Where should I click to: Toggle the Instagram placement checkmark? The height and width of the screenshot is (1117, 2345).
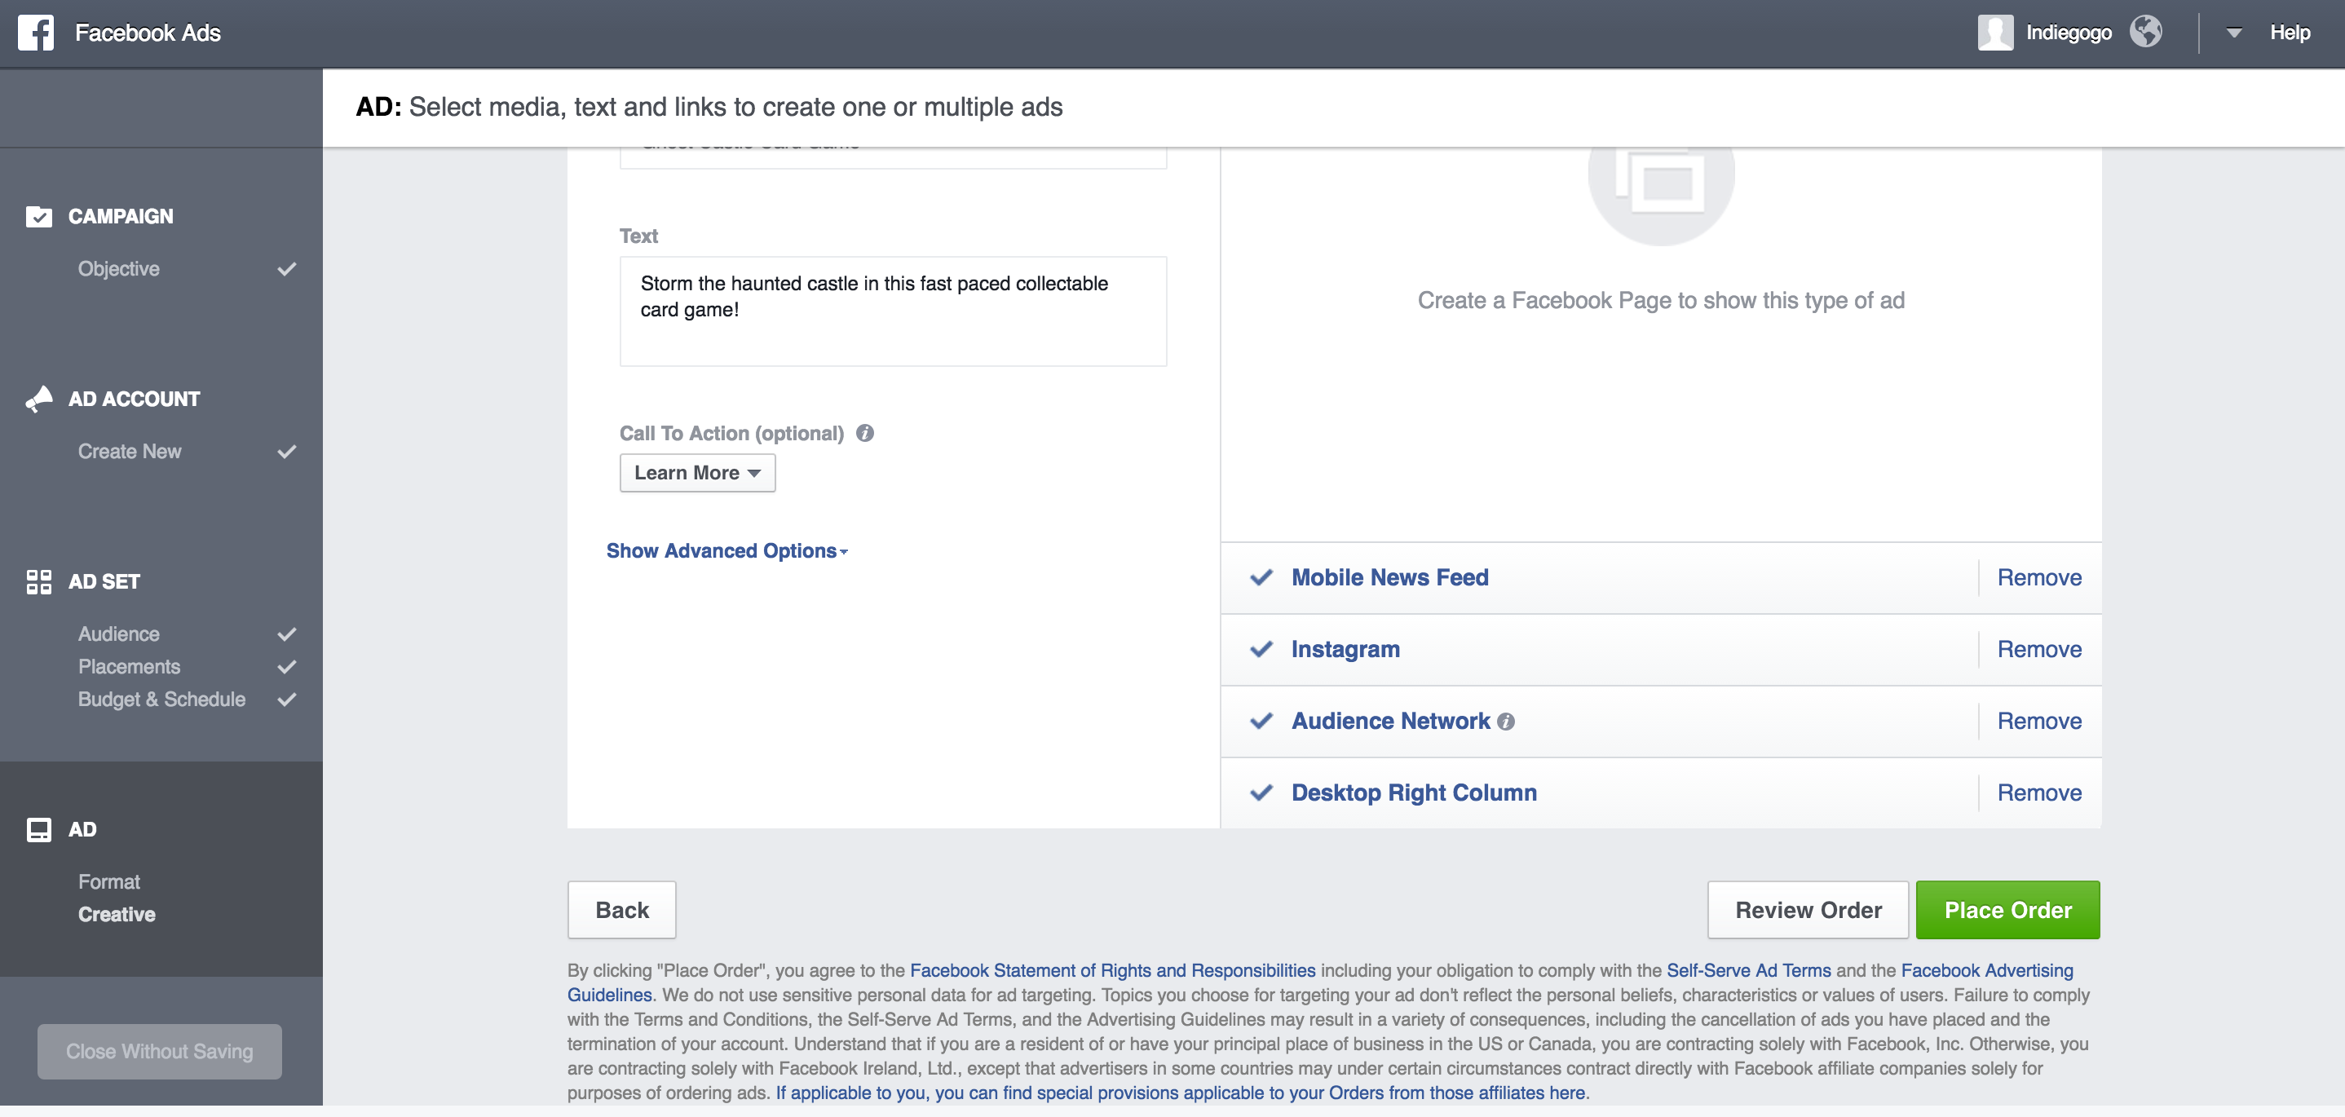1261,649
